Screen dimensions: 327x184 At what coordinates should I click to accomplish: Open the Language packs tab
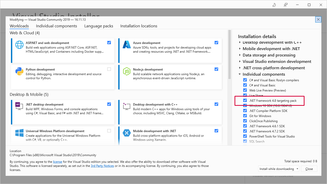click(x=99, y=26)
